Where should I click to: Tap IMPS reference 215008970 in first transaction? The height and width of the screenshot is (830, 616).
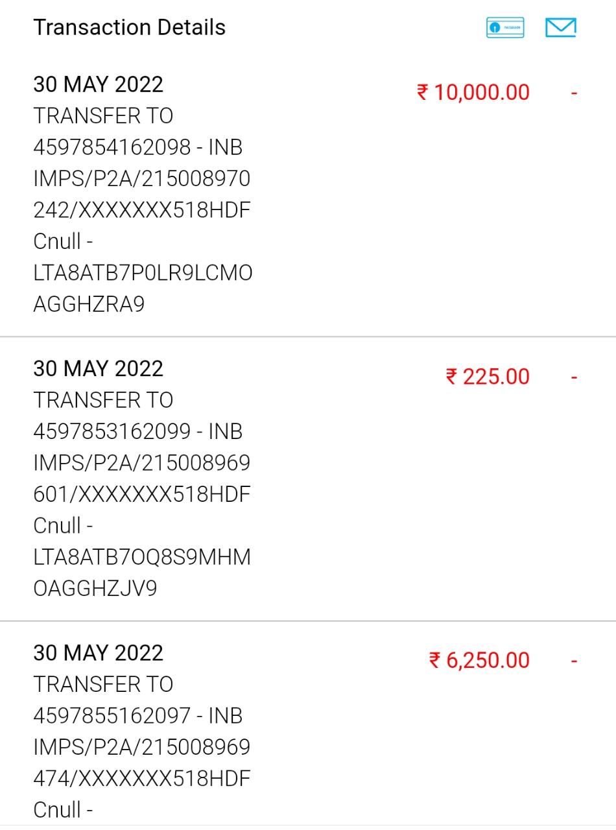(x=141, y=178)
